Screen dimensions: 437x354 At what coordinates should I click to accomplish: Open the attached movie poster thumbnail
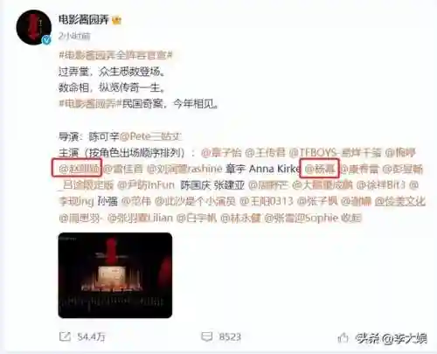tap(115, 275)
